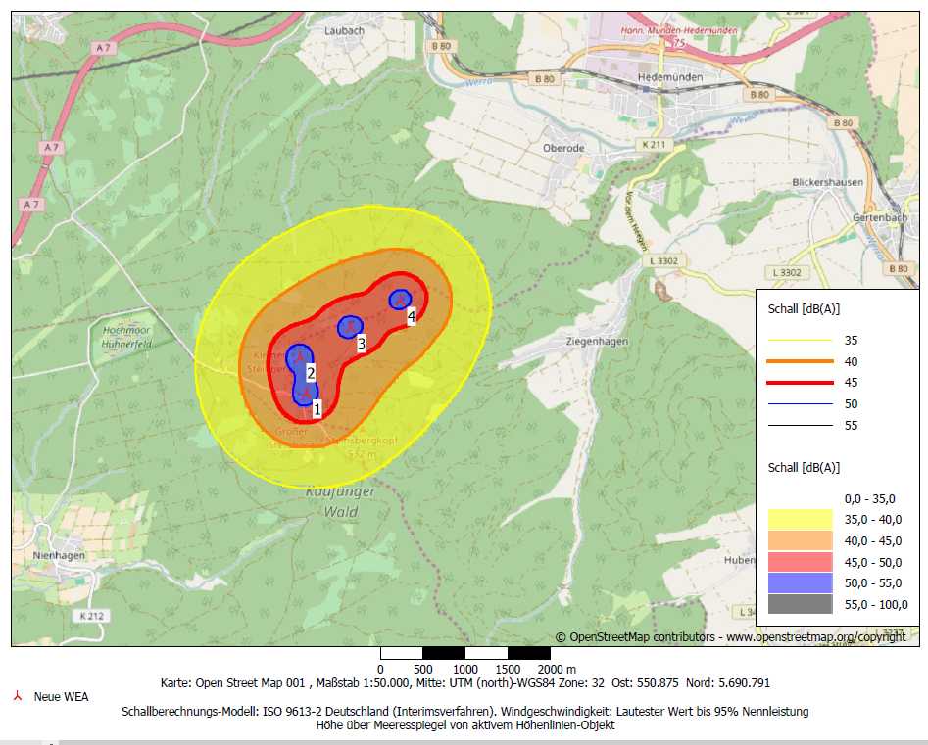Click the map scale bar
Image resolution: width=928 pixels, height=745 pixels.
tap(465, 653)
